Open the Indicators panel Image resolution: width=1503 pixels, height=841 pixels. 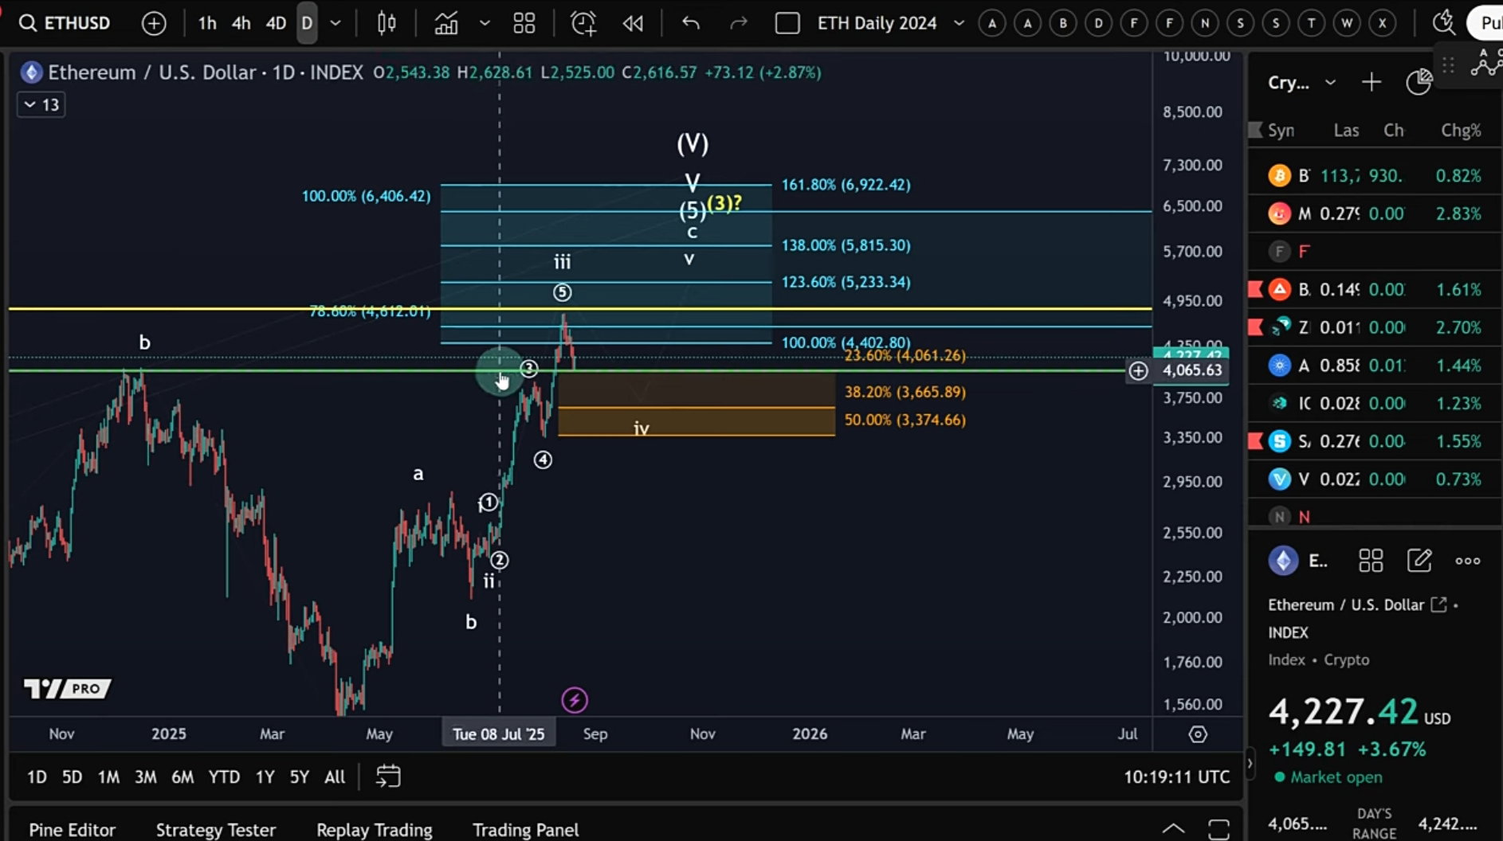(446, 23)
